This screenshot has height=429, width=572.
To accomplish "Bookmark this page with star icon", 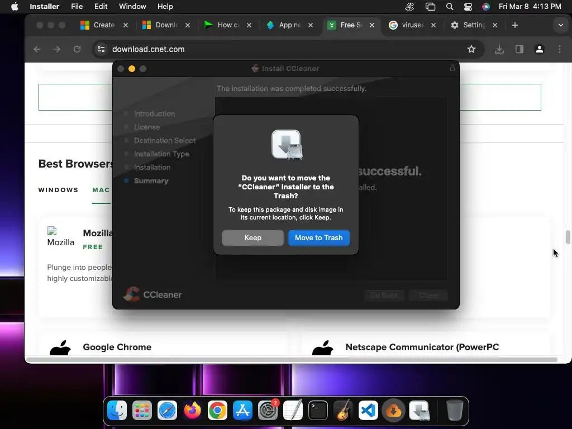I will [471, 49].
